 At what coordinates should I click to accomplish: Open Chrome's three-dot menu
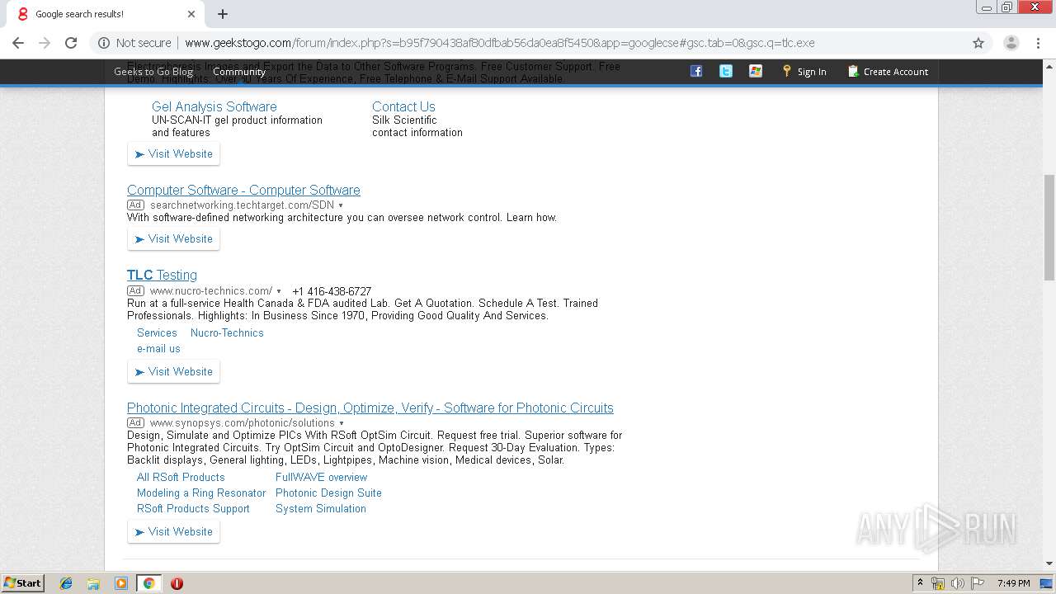(x=1038, y=43)
